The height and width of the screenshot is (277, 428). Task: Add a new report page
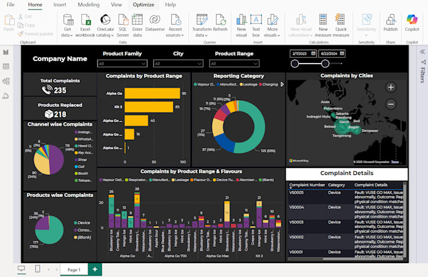pyautogui.click(x=95, y=269)
